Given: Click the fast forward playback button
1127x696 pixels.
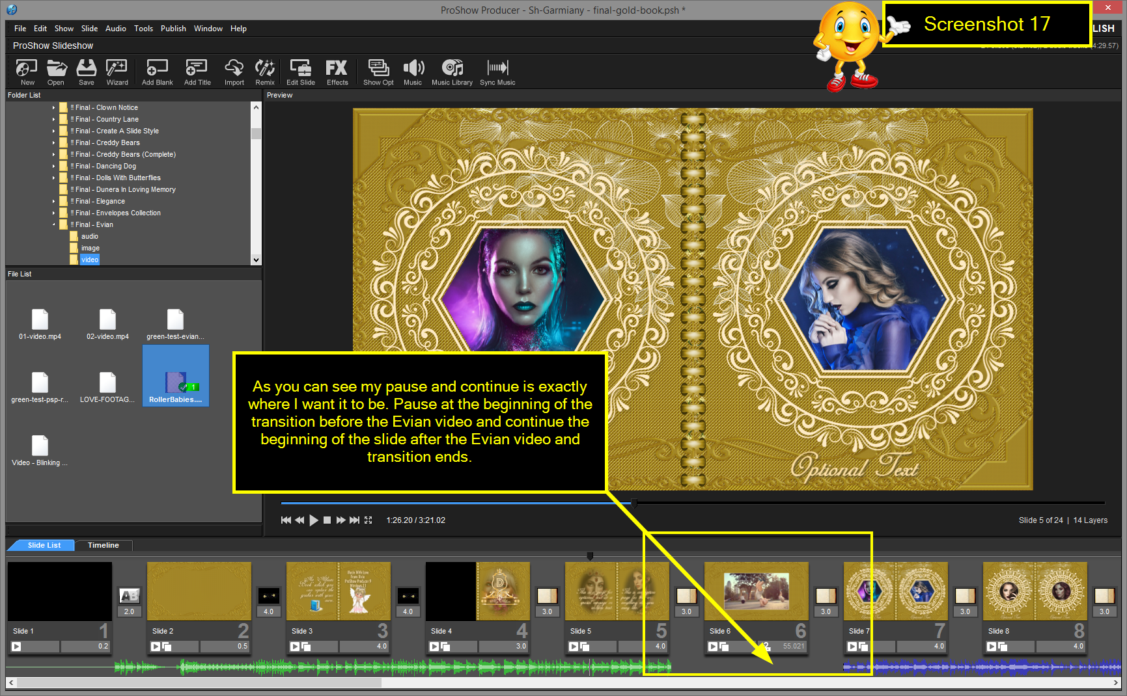Looking at the screenshot, I should click(341, 520).
